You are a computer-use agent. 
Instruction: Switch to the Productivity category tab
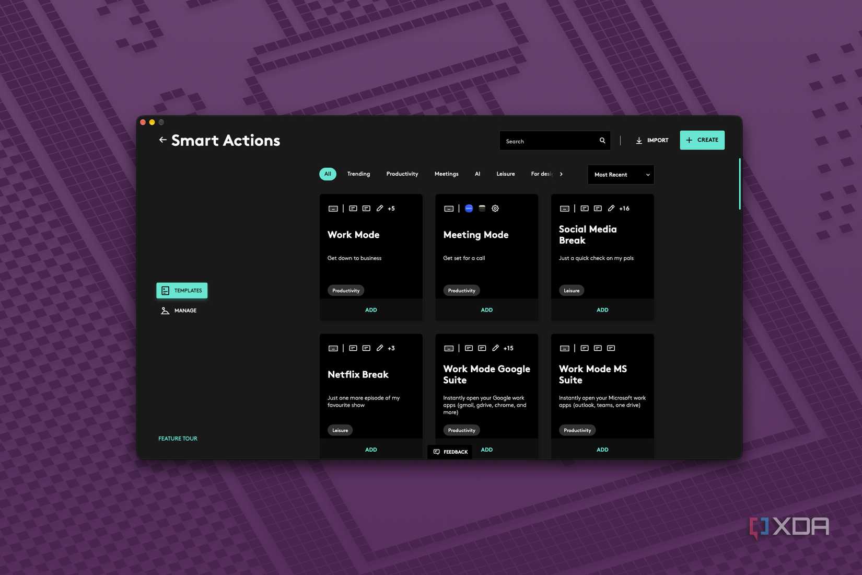tap(402, 174)
